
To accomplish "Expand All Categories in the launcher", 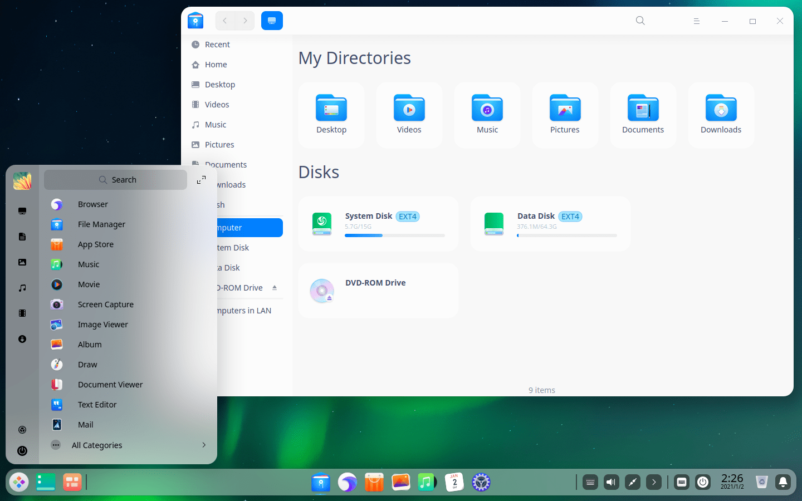I will pyautogui.click(x=128, y=445).
